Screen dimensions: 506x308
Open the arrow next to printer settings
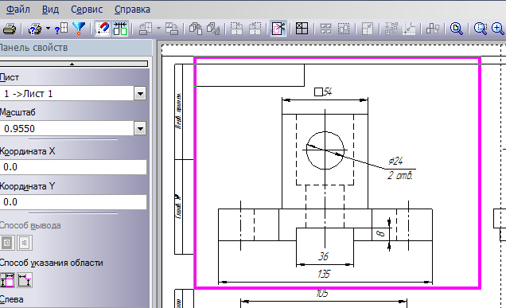(x=48, y=29)
